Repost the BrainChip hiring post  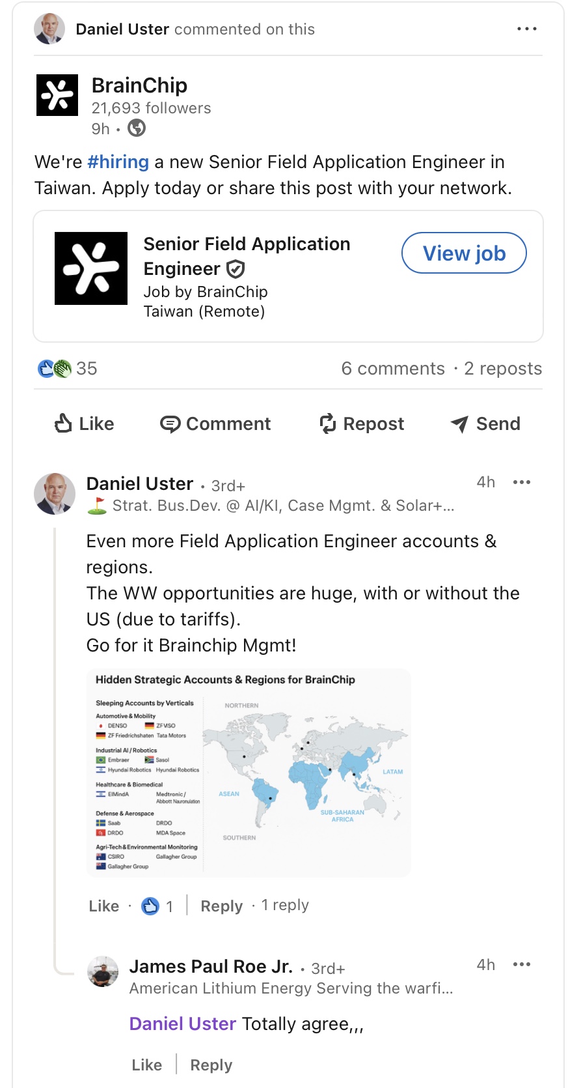(x=362, y=424)
